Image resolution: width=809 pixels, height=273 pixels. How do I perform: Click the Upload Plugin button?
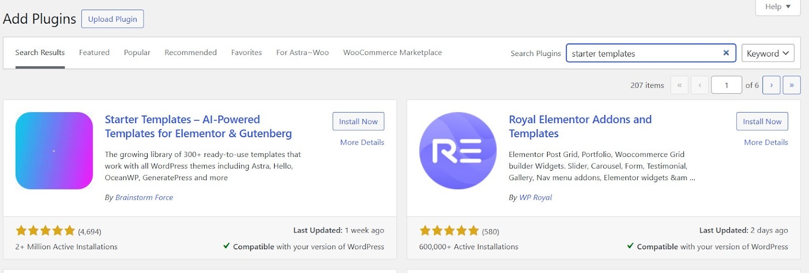[x=112, y=19]
